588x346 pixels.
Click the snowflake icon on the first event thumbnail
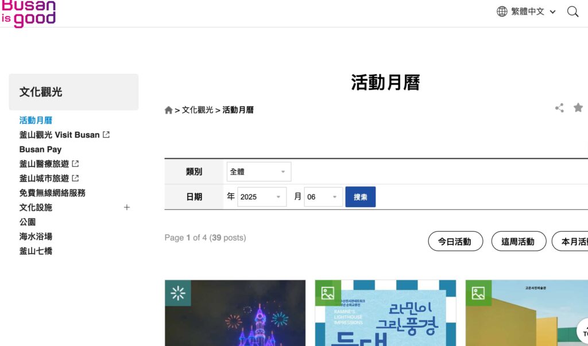(x=178, y=293)
